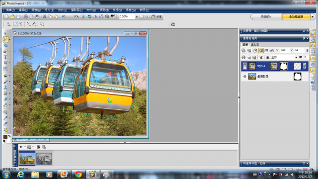Select the grayscale cable car thumbnail in document manager
Viewport: 318px width, 179px height.
44,159
